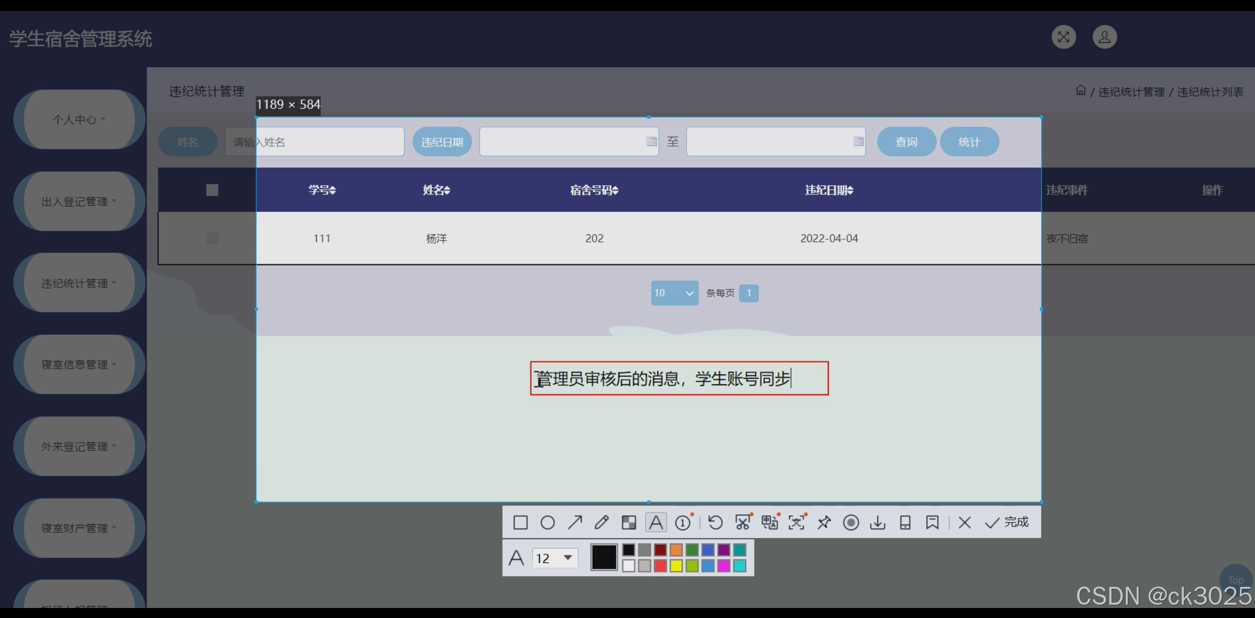
Task: Open the font size 12 dropdown
Action: point(556,558)
